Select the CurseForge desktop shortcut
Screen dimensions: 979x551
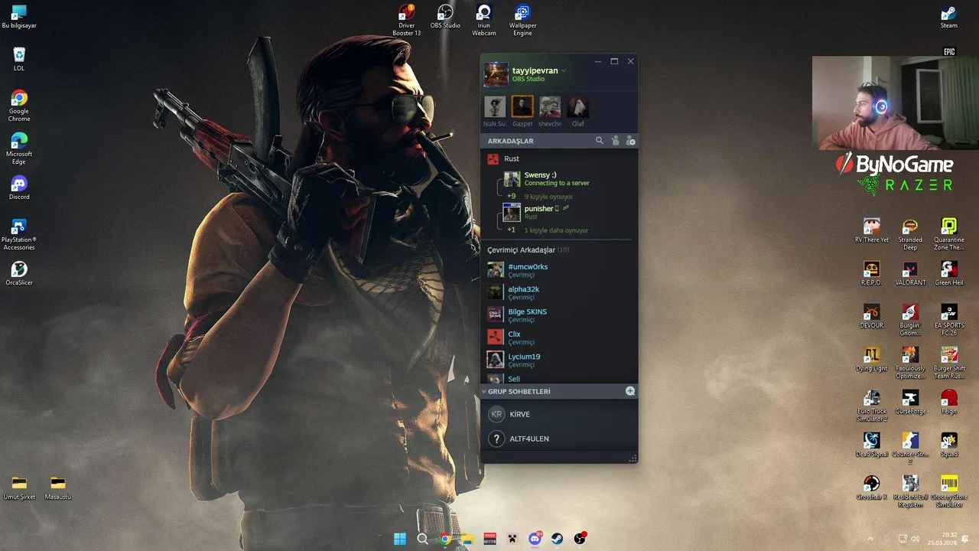(x=910, y=402)
